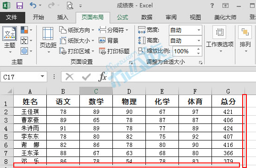Open the 主题 themes button
Image resolution: width=256 pixels, height=168 pixels.
(x=10, y=40)
